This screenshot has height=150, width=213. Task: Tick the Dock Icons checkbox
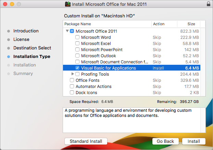(x=72, y=93)
